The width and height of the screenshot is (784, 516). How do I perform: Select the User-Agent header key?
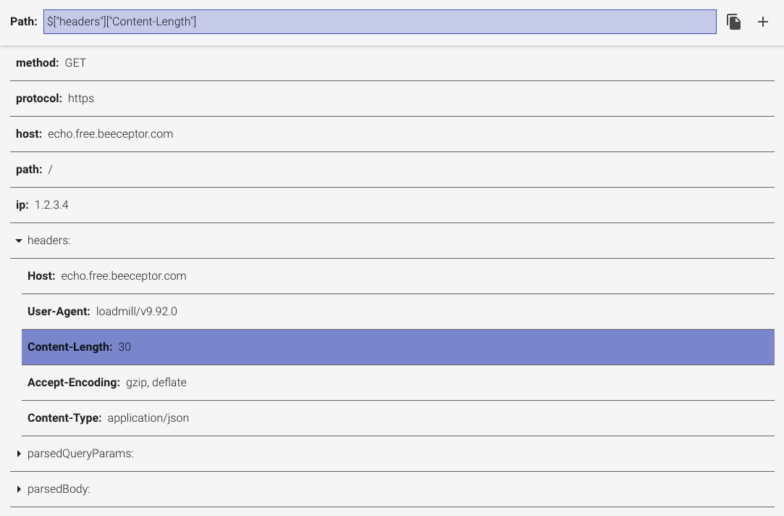click(59, 312)
